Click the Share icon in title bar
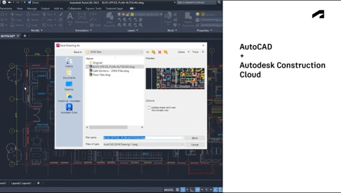Image resolution: width=341 pixels, height=193 pixels. tap(33, 3)
